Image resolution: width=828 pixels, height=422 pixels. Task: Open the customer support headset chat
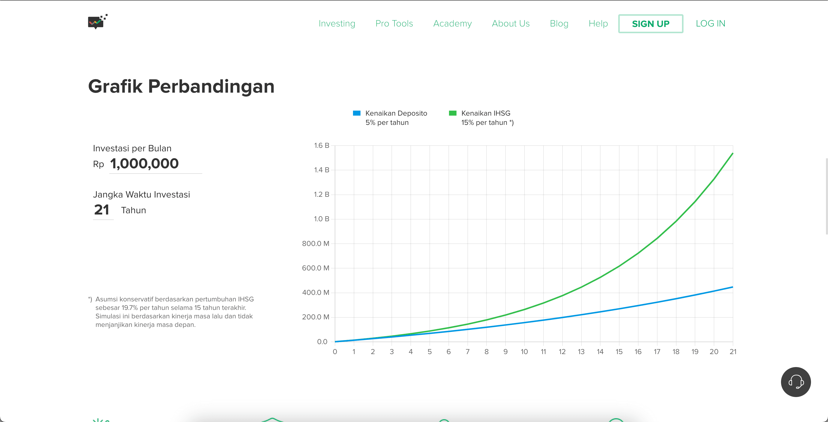pos(795,382)
